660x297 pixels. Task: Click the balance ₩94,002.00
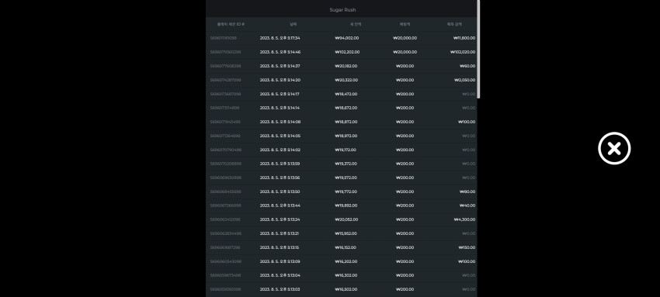tap(347, 38)
